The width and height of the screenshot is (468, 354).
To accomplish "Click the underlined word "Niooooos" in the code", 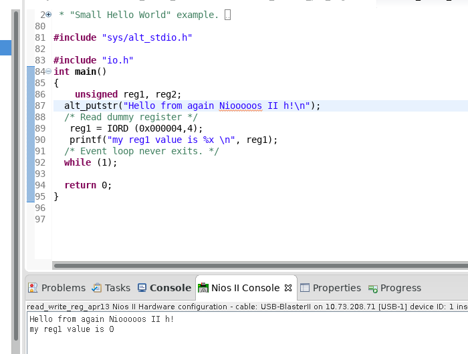I will tap(241, 106).
